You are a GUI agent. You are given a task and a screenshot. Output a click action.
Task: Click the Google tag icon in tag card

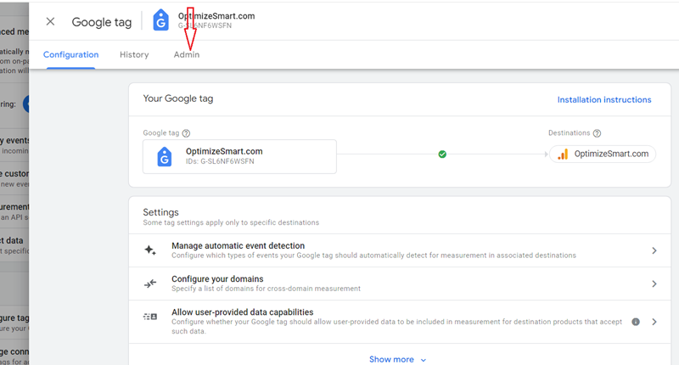point(164,157)
